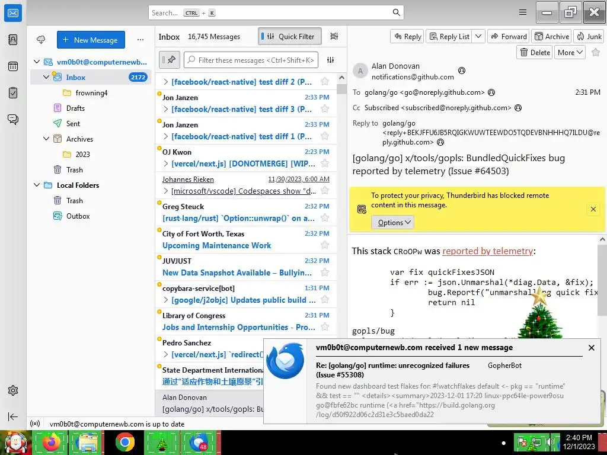Star the Greg Steuck rust message
Screen dimensions: 607x455
coord(325,218)
